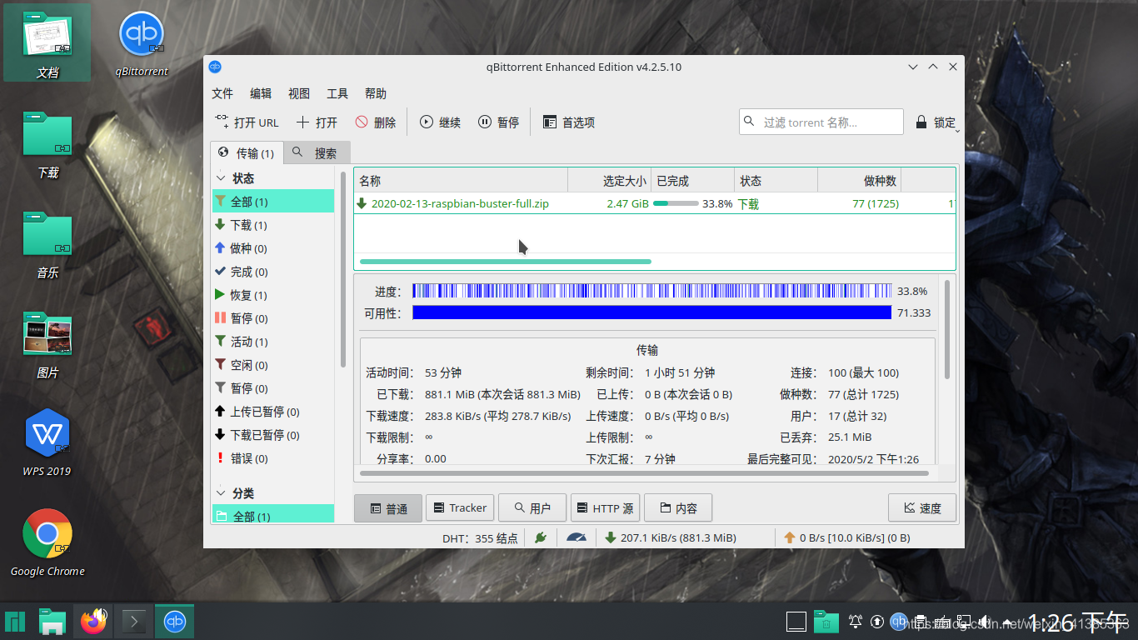Toggle the 速度 speed graph button
This screenshot has height=640, width=1138.
tap(922, 507)
